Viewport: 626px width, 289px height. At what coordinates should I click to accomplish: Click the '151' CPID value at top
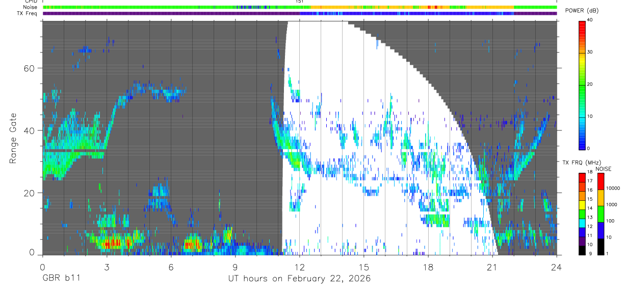tap(299, 2)
